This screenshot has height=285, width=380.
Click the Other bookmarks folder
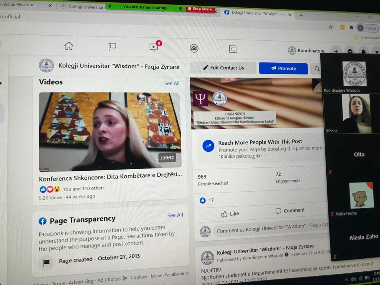pos(367,37)
